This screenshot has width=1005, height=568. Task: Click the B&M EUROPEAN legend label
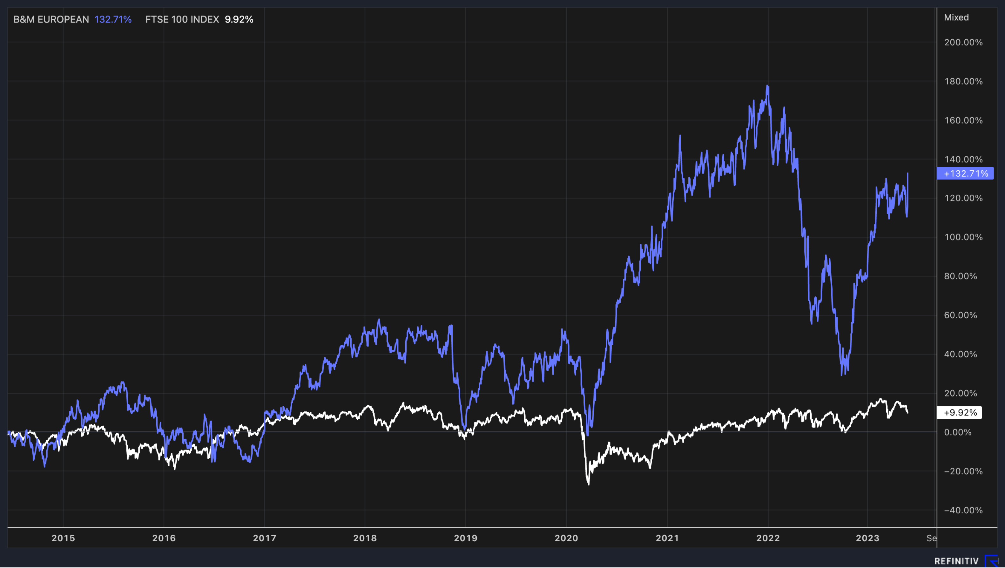pos(51,19)
